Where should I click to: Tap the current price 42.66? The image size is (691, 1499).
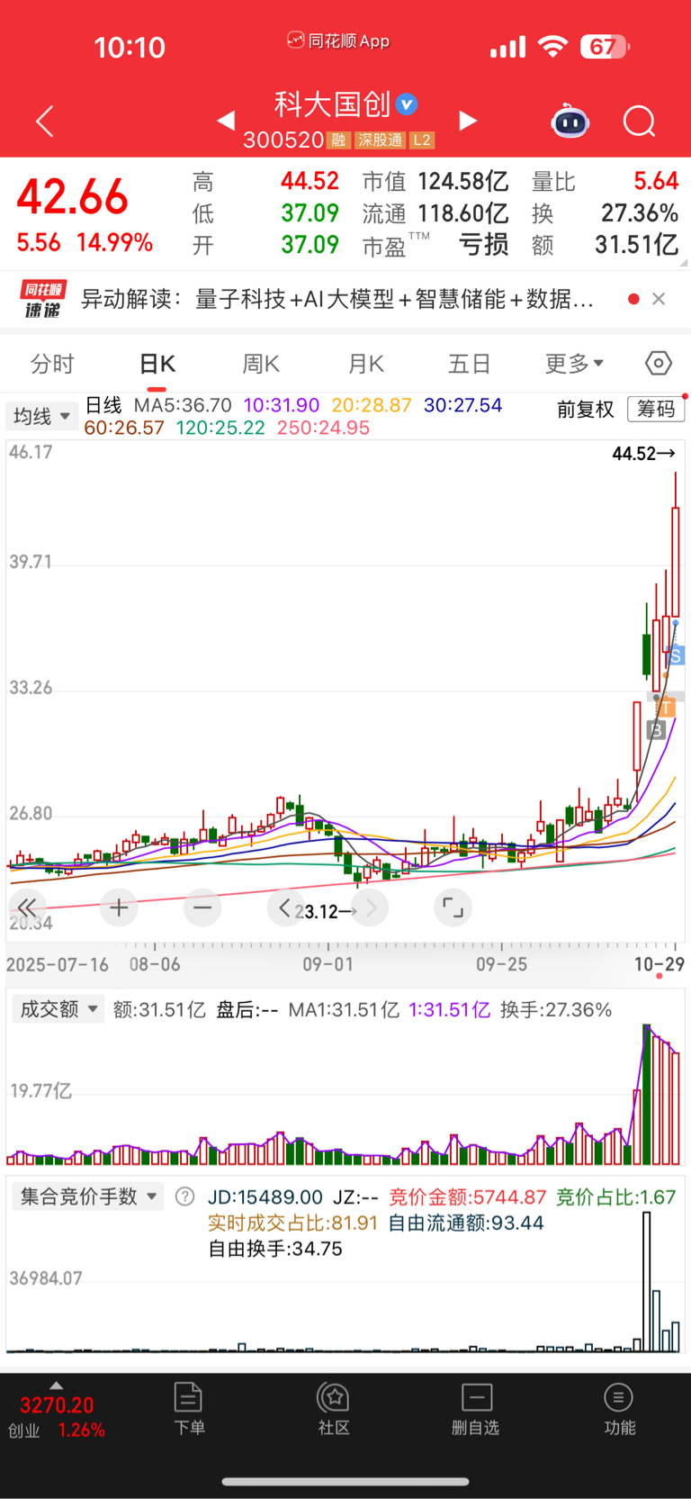pyautogui.click(x=73, y=197)
